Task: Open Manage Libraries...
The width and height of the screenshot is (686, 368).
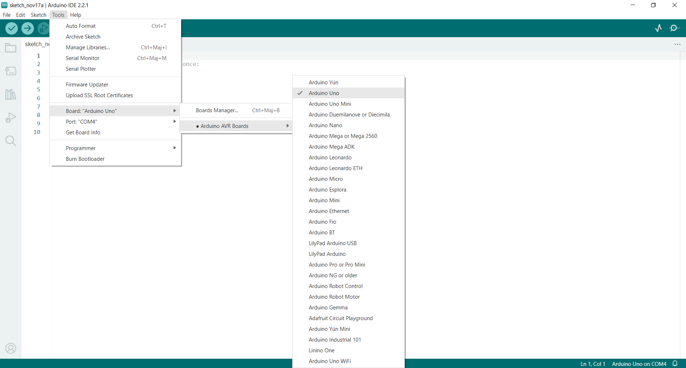Action: [115, 48]
